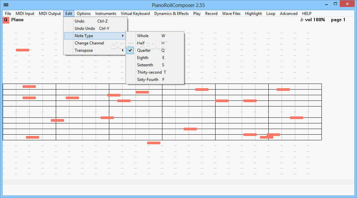Open the Play menu
This screenshot has width=357, height=198.
[x=197, y=14]
